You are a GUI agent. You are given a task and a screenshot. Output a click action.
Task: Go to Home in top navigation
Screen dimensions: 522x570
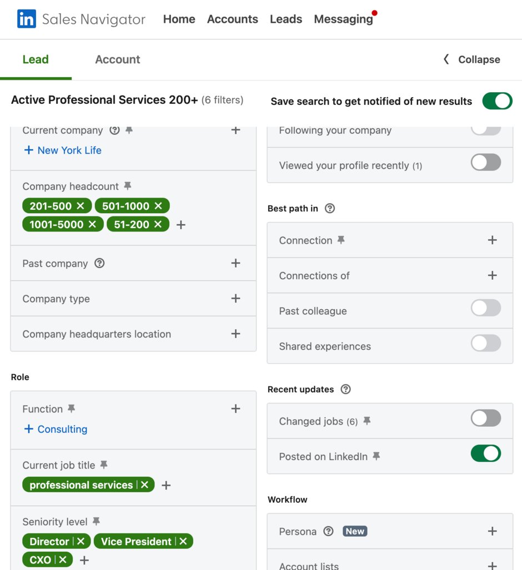pyautogui.click(x=179, y=19)
